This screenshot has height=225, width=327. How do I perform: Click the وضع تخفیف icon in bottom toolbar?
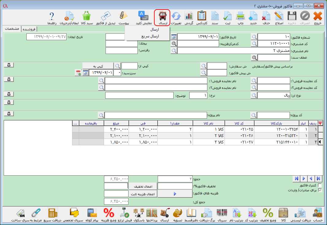click(x=268, y=215)
